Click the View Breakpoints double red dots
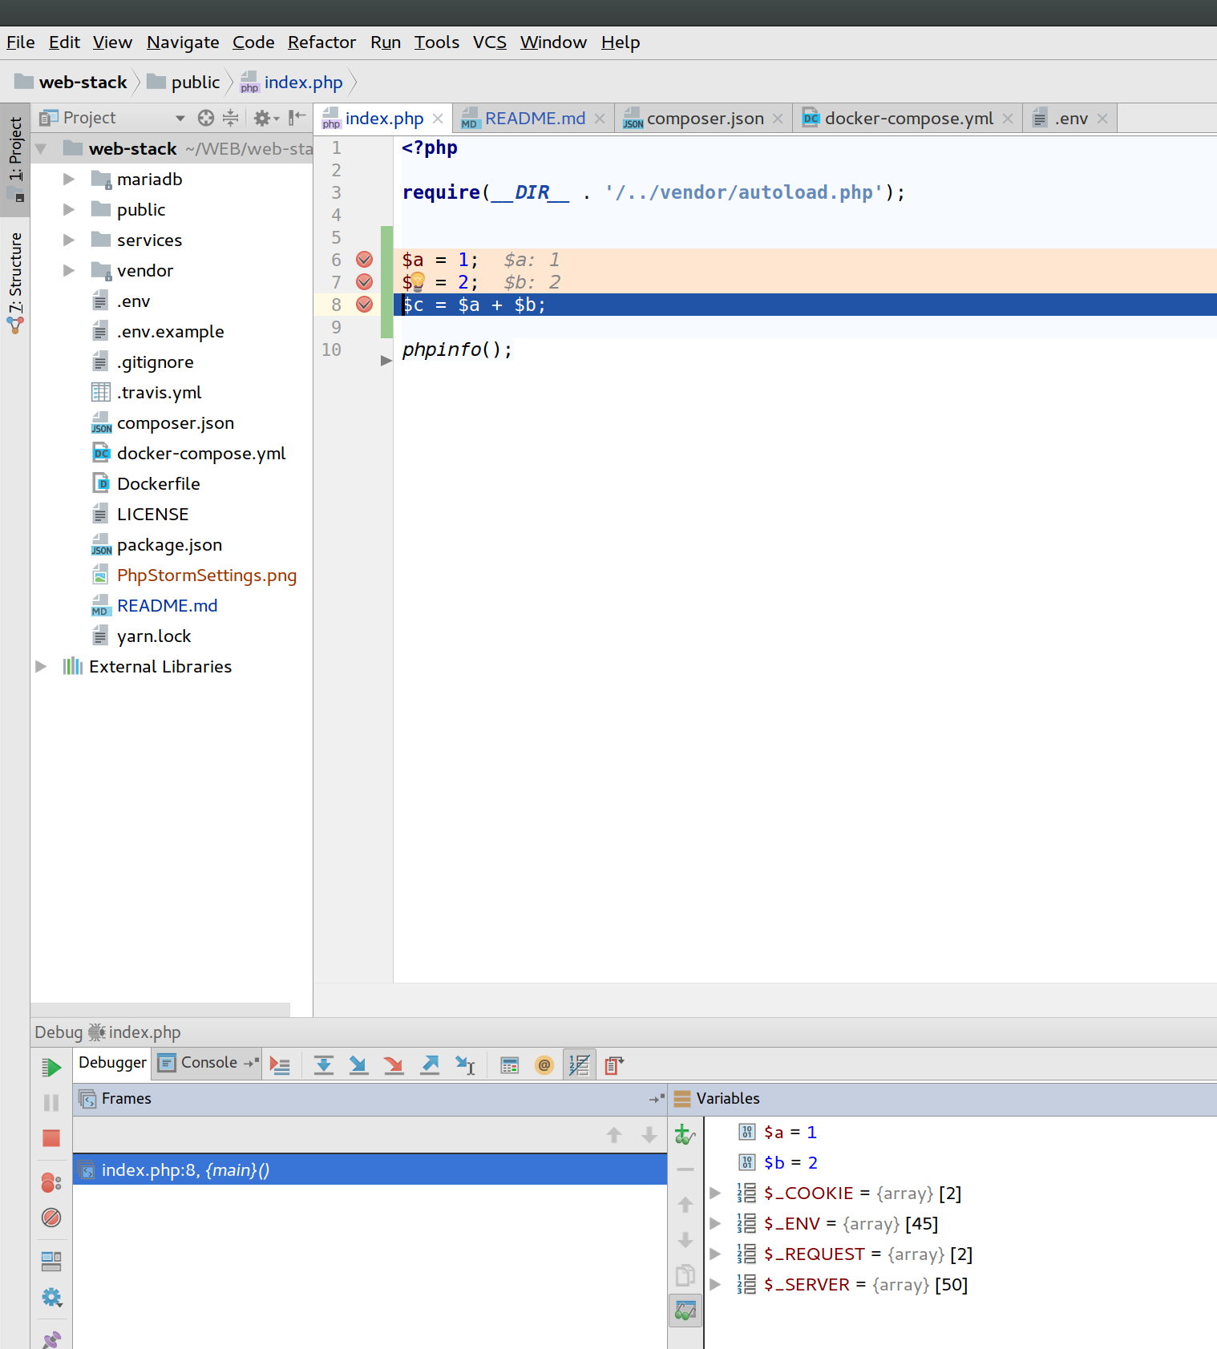 (51, 1182)
